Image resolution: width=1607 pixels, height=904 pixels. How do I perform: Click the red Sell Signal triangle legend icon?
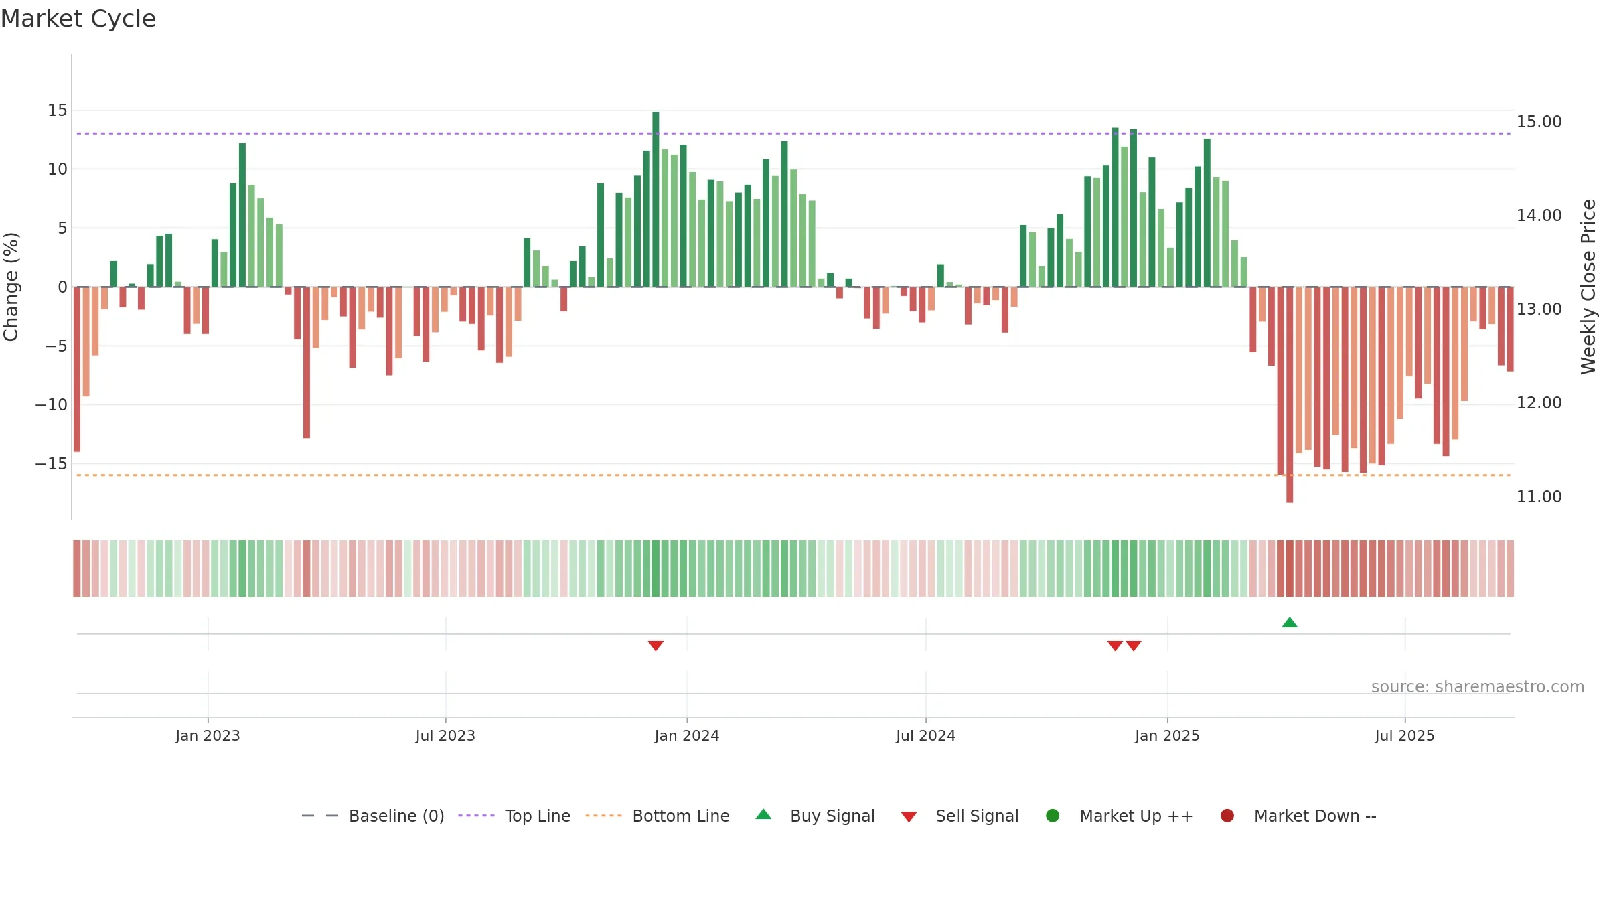coord(909,817)
